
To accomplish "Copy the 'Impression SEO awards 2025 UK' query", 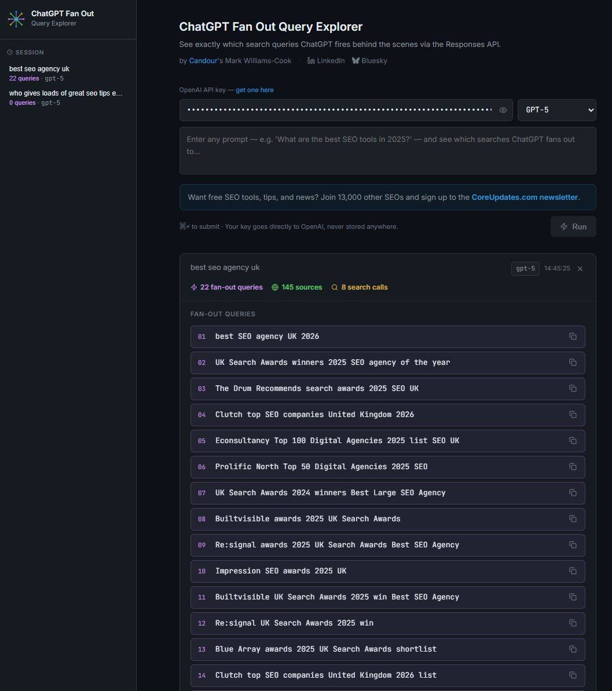I will tap(573, 571).
